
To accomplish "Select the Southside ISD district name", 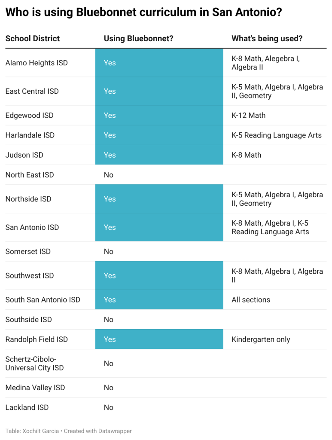I will pos(29,320).
